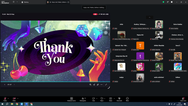
Task: Select Fasya Miracle's avatar tile
Action: [x=159, y=24]
